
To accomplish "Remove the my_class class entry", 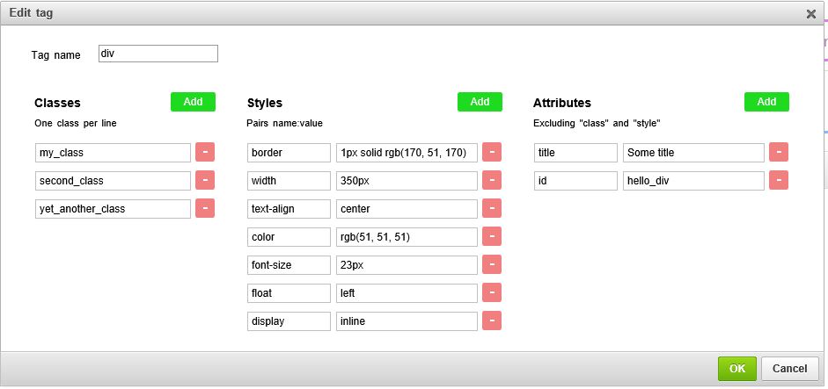I will [x=205, y=152].
